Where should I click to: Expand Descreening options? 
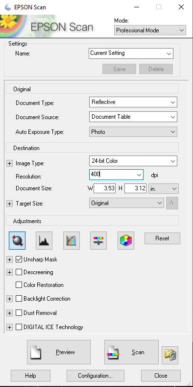(x=9, y=273)
